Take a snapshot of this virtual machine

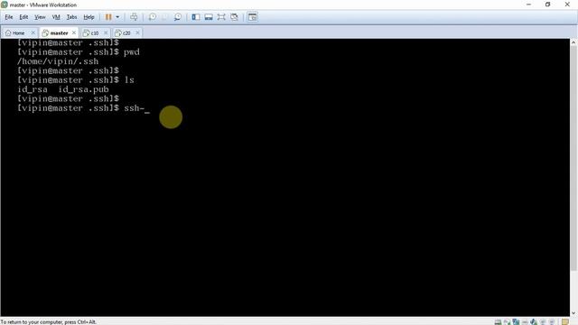[x=153, y=17]
